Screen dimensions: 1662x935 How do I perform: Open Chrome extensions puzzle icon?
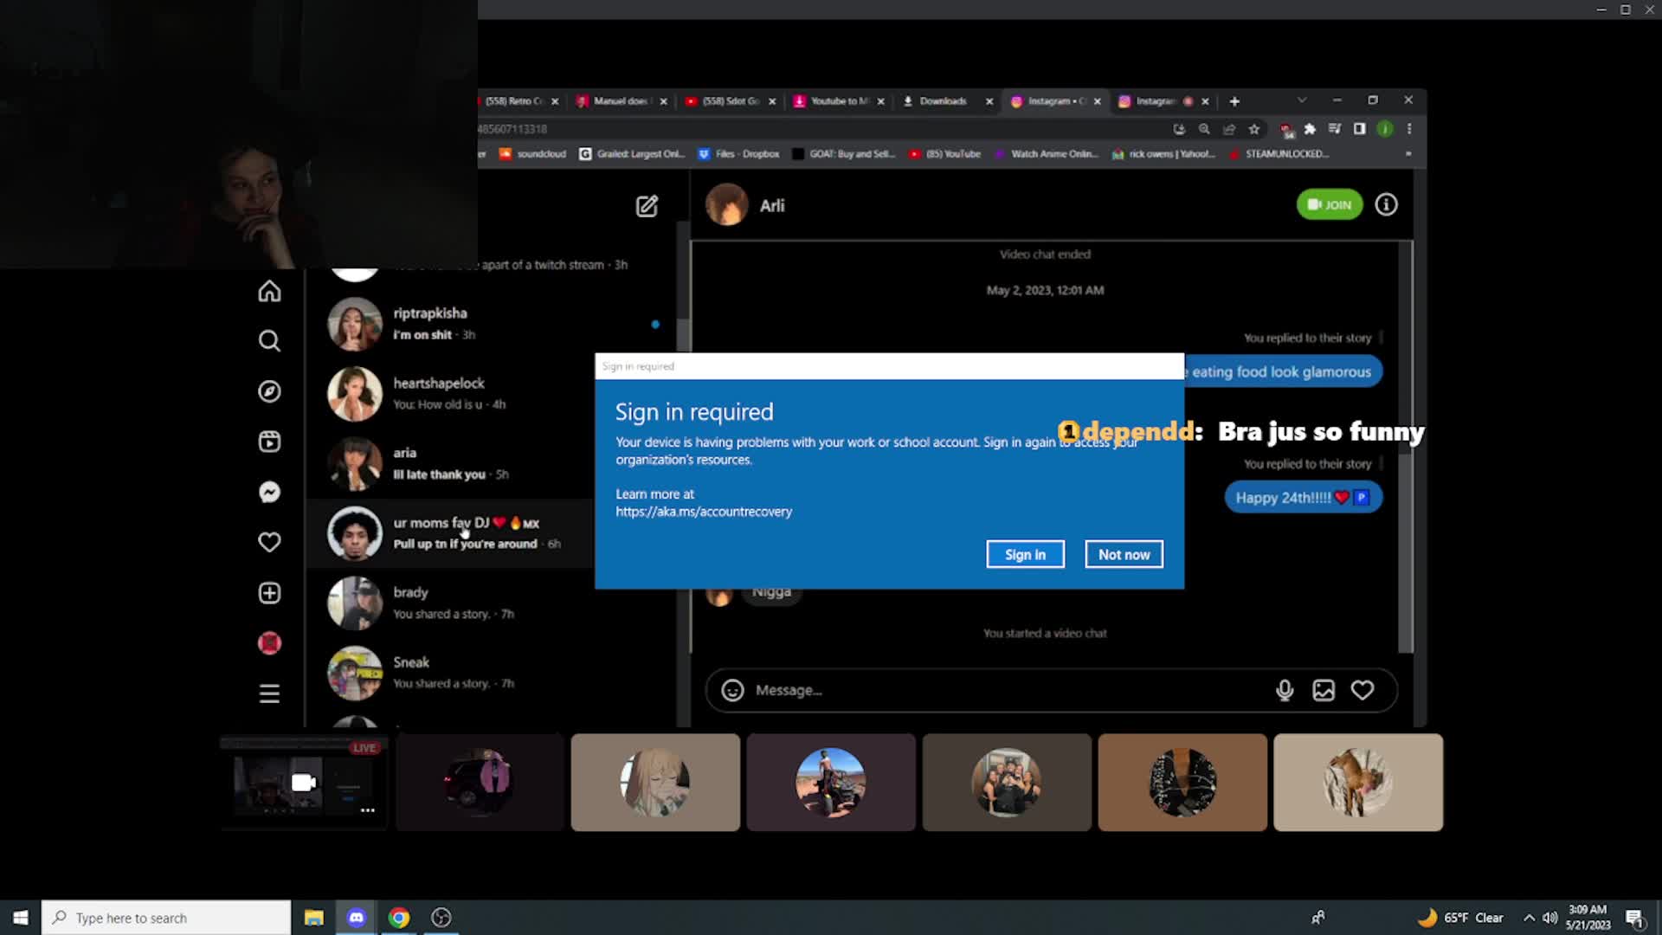(1310, 129)
